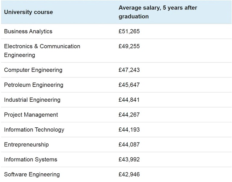Screen dimensions: 232x182
Task: Click the Computer Engineering row label
Action: pyautogui.click(x=33, y=70)
